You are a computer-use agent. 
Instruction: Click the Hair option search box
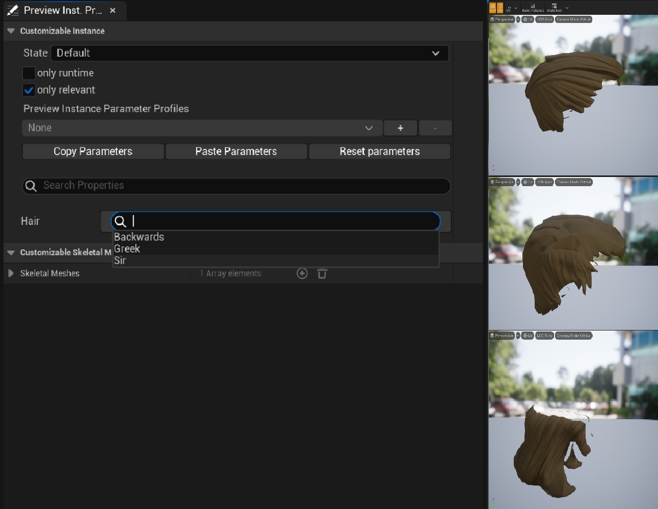click(x=276, y=221)
